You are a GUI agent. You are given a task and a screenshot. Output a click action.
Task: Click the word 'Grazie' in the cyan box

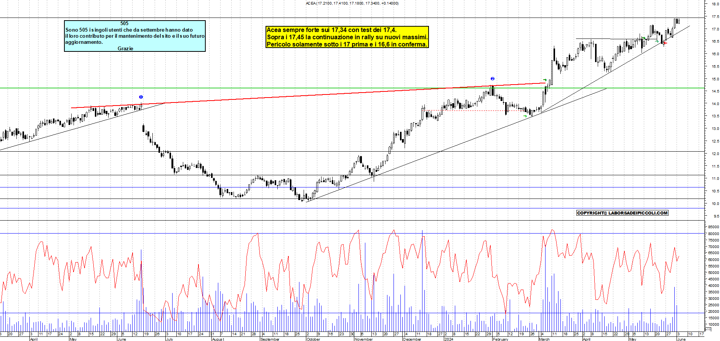point(125,48)
